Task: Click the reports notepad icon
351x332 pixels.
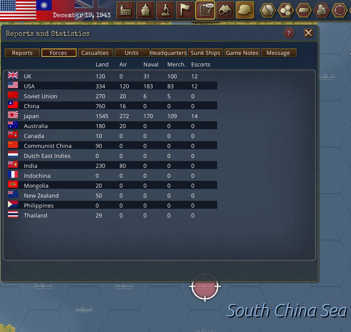Action: tap(205, 10)
